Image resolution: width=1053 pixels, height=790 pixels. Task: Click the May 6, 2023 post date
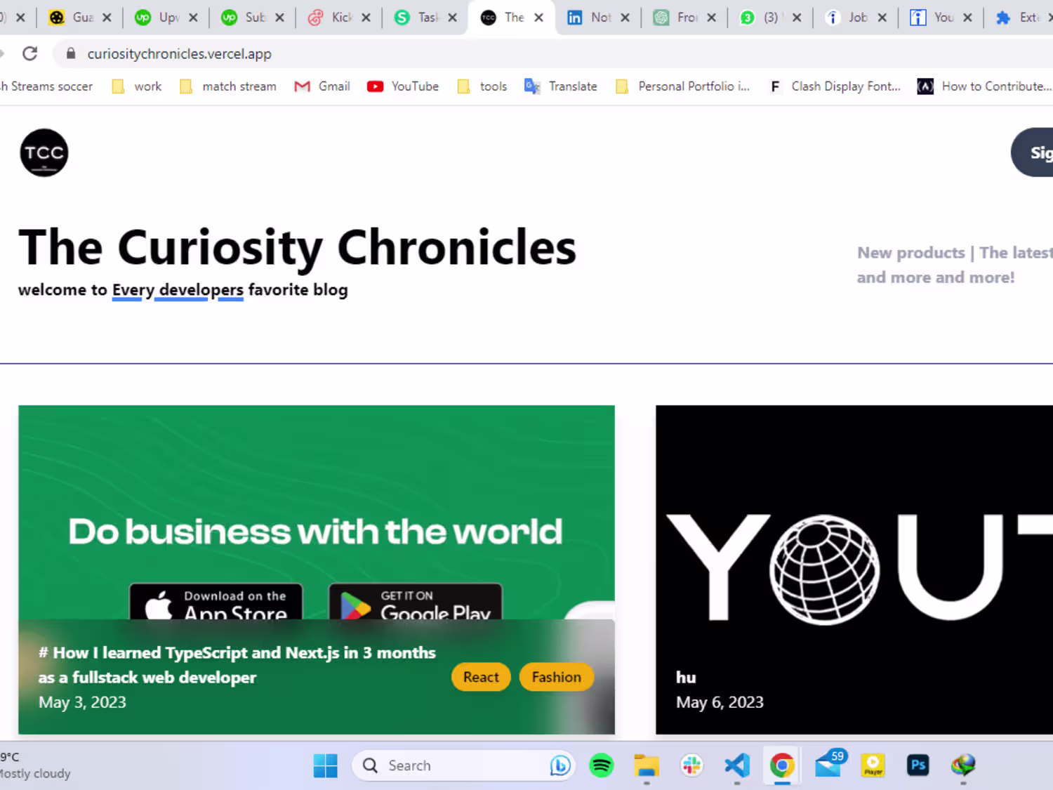point(720,702)
